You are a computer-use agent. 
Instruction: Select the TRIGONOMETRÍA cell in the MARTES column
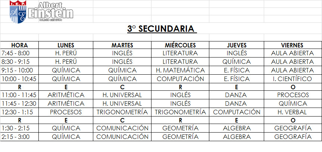click(x=122, y=112)
